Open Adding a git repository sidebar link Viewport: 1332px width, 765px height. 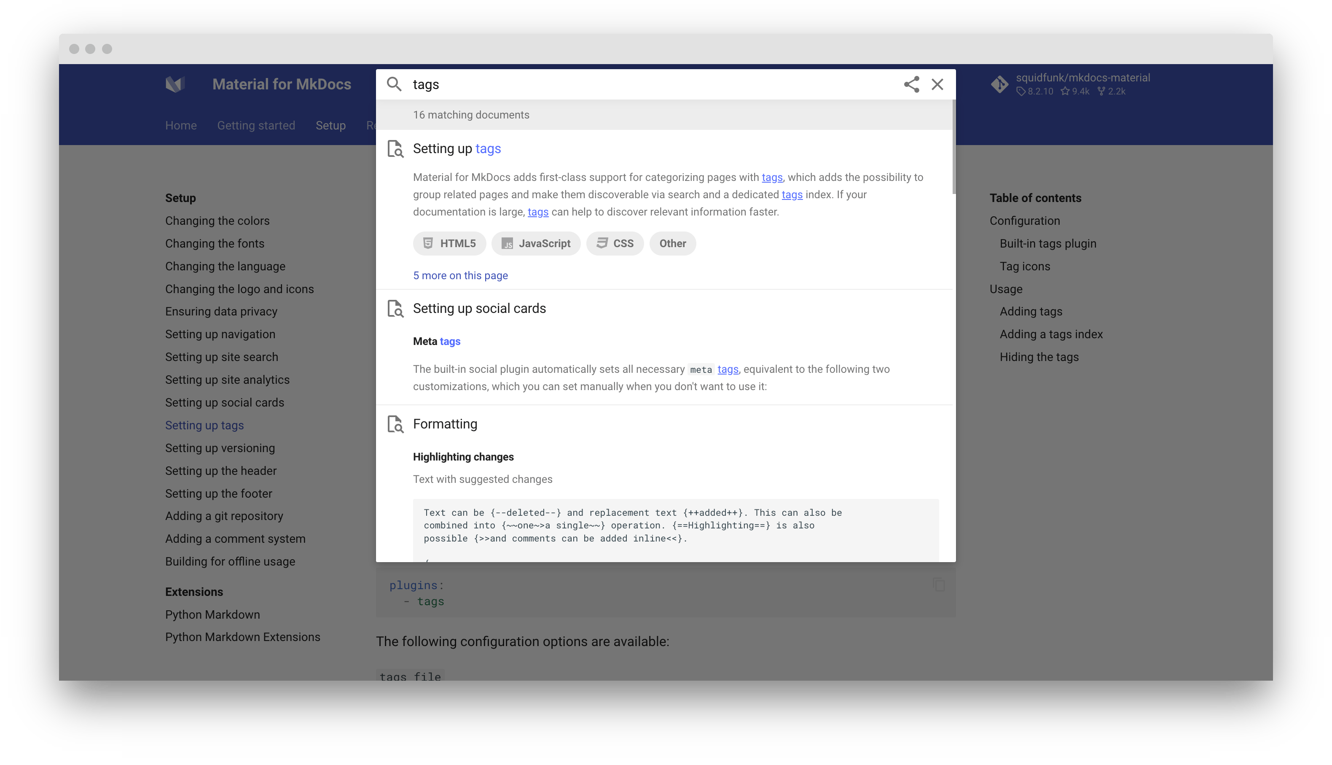click(x=224, y=516)
